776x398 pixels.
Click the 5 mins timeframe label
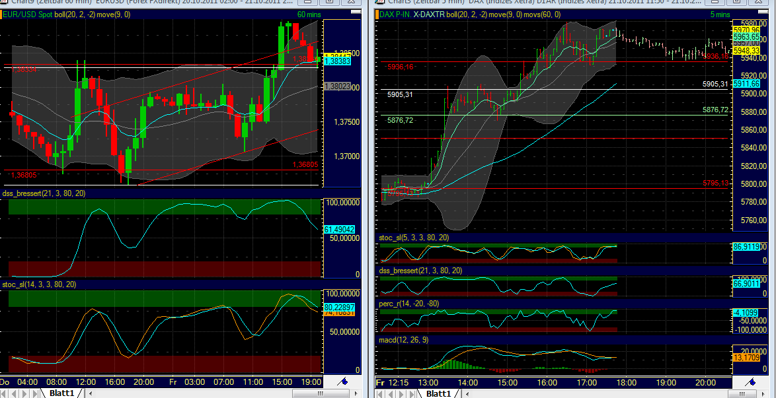[720, 14]
